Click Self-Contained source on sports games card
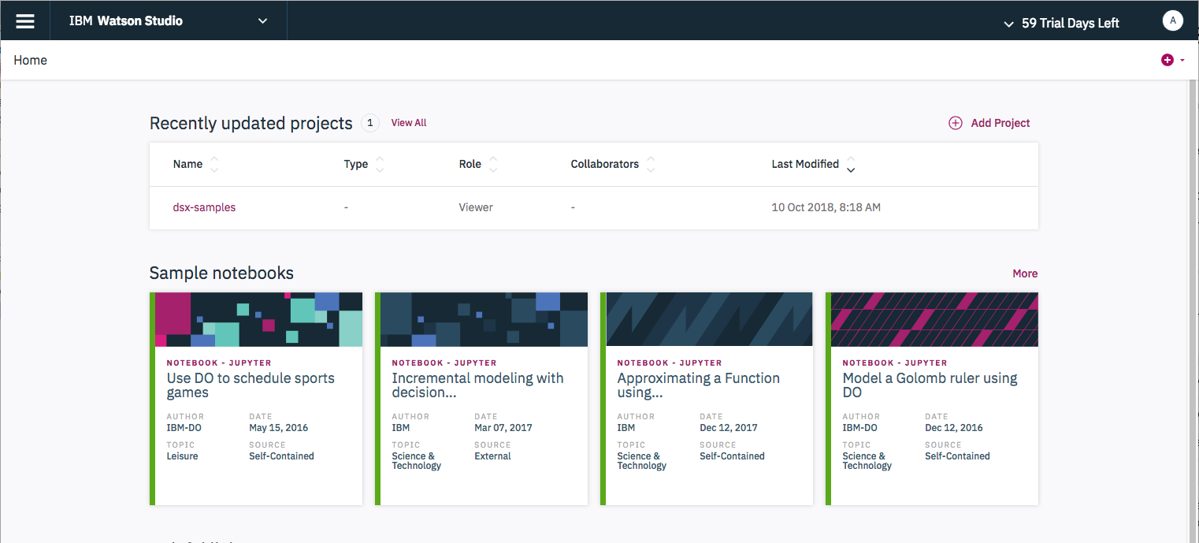The image size is (1199, 543). [x=281, y=456]
